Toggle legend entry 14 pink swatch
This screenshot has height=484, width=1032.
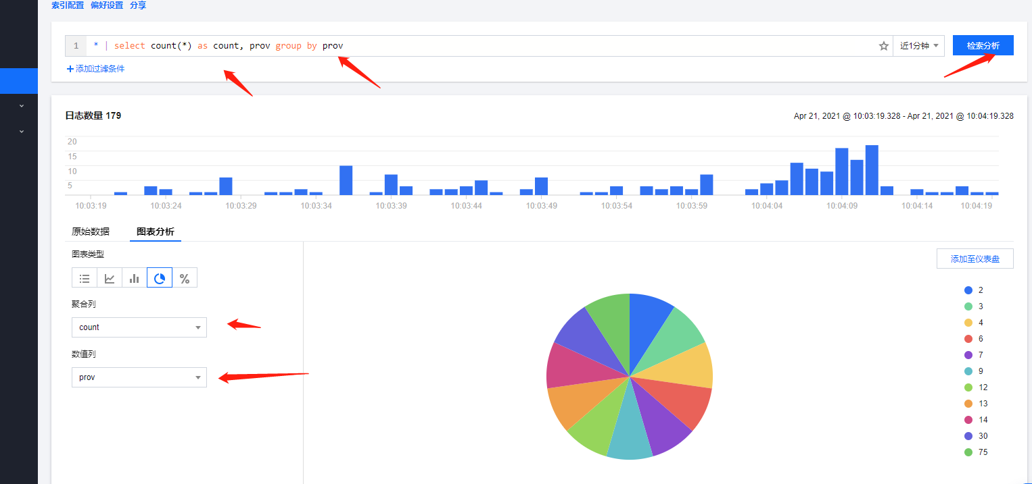968,420
